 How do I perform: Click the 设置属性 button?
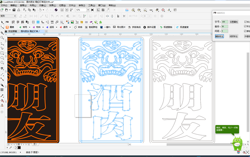(234, 22)
